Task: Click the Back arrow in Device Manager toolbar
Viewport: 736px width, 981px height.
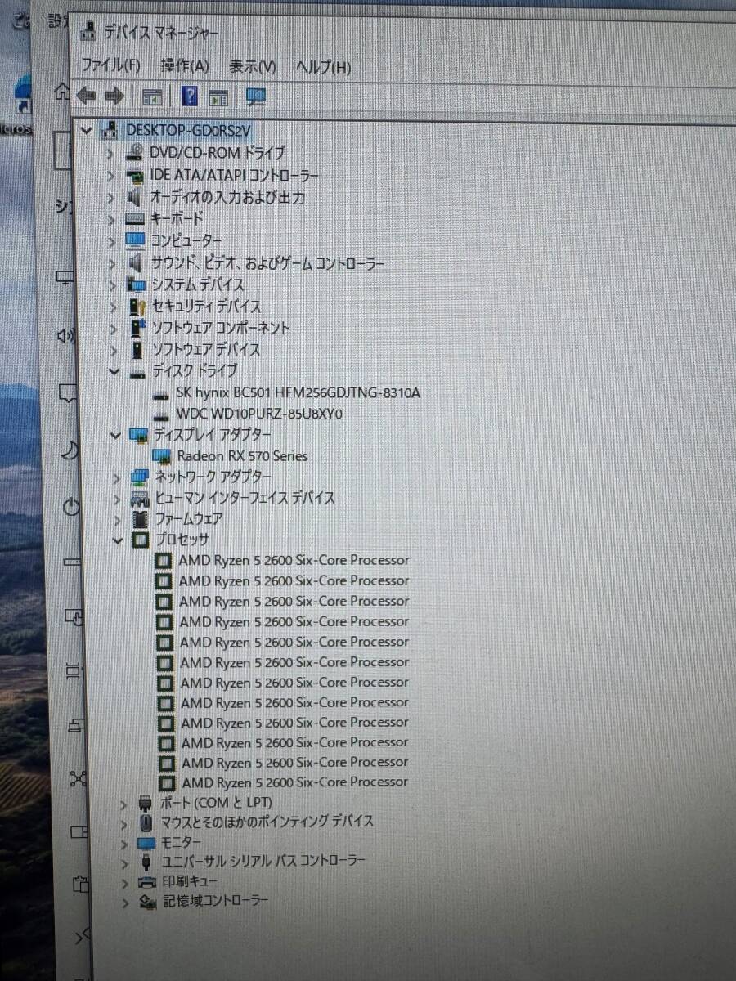Action: tap(87, 96)
